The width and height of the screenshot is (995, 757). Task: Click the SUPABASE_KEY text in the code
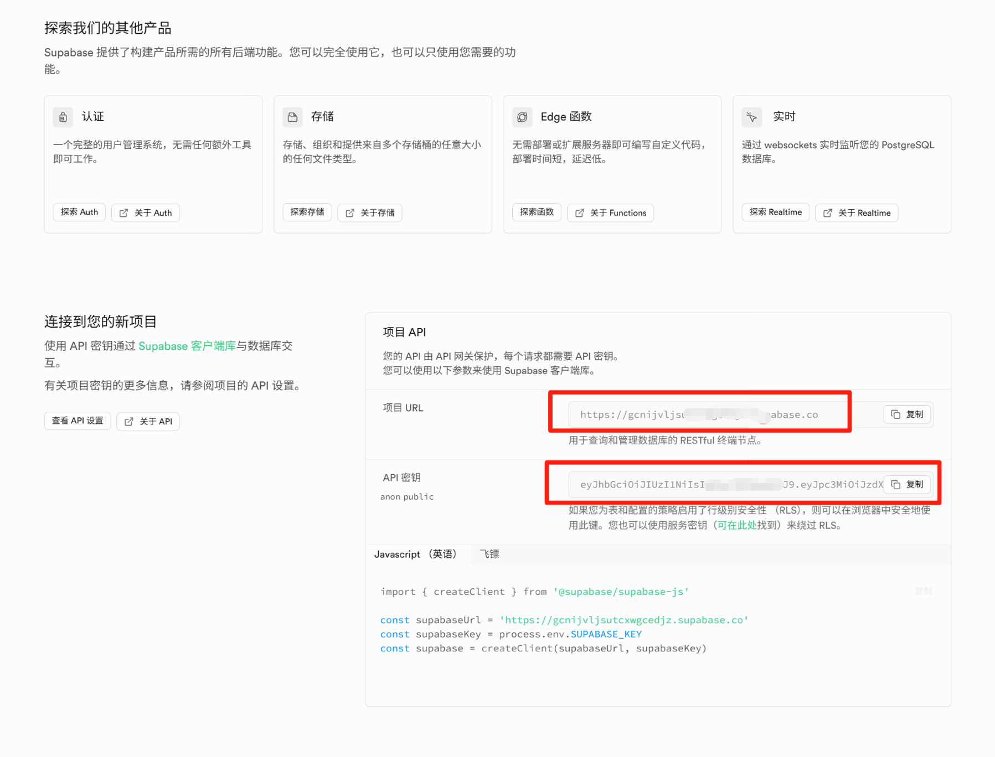pos(606,634)
